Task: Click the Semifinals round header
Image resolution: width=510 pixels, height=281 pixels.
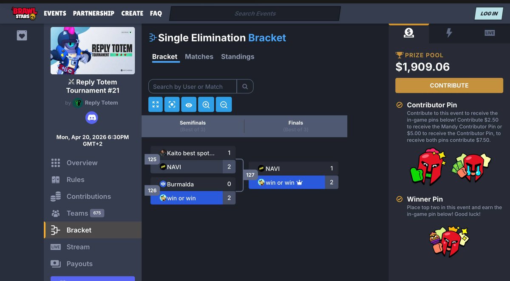Action: [x=193, y=126]
